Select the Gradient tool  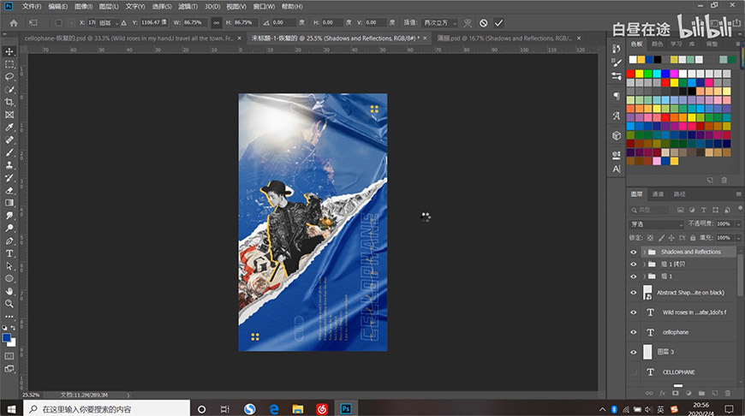[x=9, y=203]
